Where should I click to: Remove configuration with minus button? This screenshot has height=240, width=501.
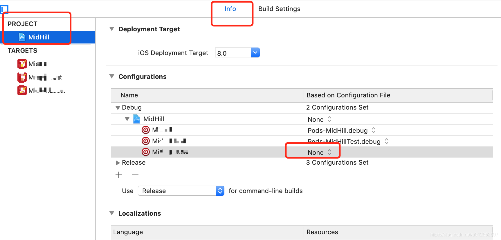point(135,174)
